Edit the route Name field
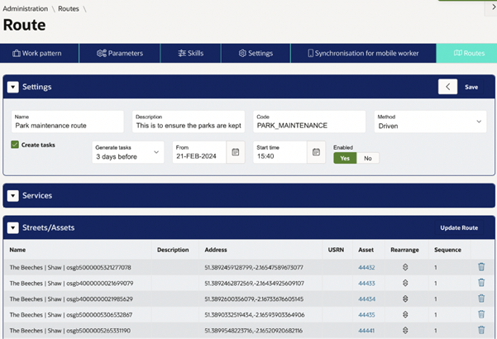This screenshot has width=497, height=339. pos(67,122)
